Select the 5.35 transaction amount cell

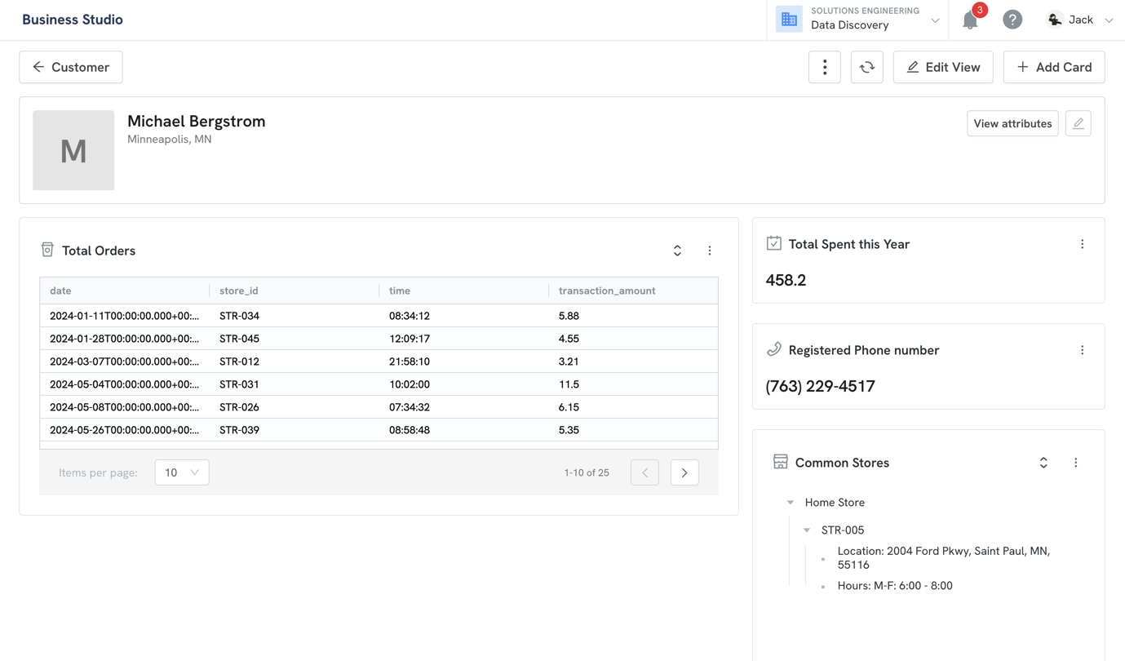coord(634,430)
